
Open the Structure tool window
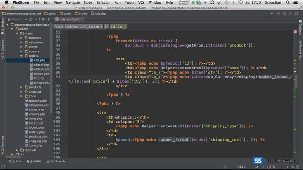[2, 49]
